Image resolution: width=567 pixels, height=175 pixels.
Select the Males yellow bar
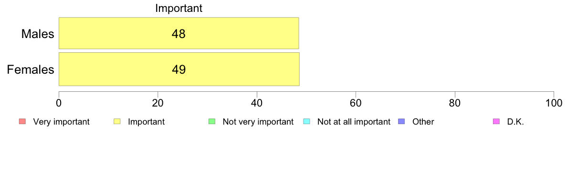pos(178,33)
